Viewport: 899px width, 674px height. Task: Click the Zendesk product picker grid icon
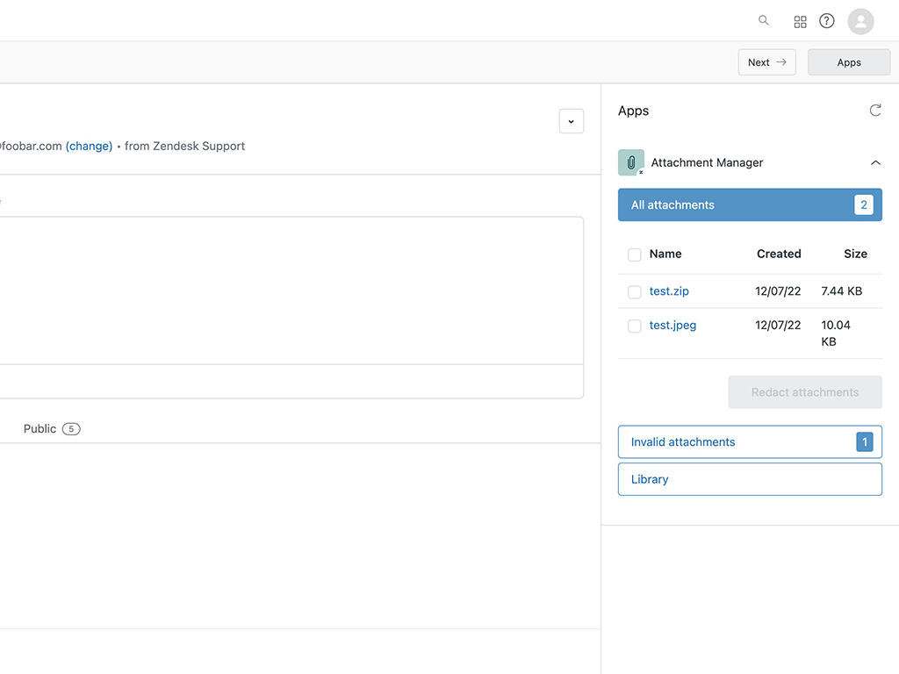[800, 20]
